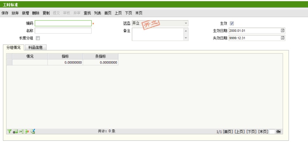Click the grid settings icon in grid footer
The height and width of the screenshot is (147, 308).
15,131
